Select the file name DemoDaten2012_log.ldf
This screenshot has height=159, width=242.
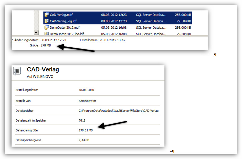(67, 34)
